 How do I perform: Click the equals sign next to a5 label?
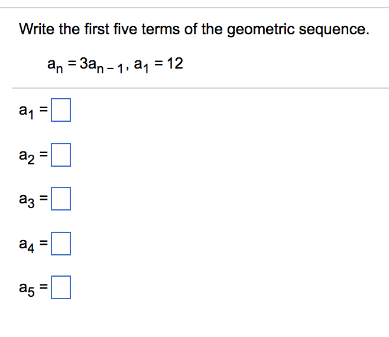[x=45, y=289]
